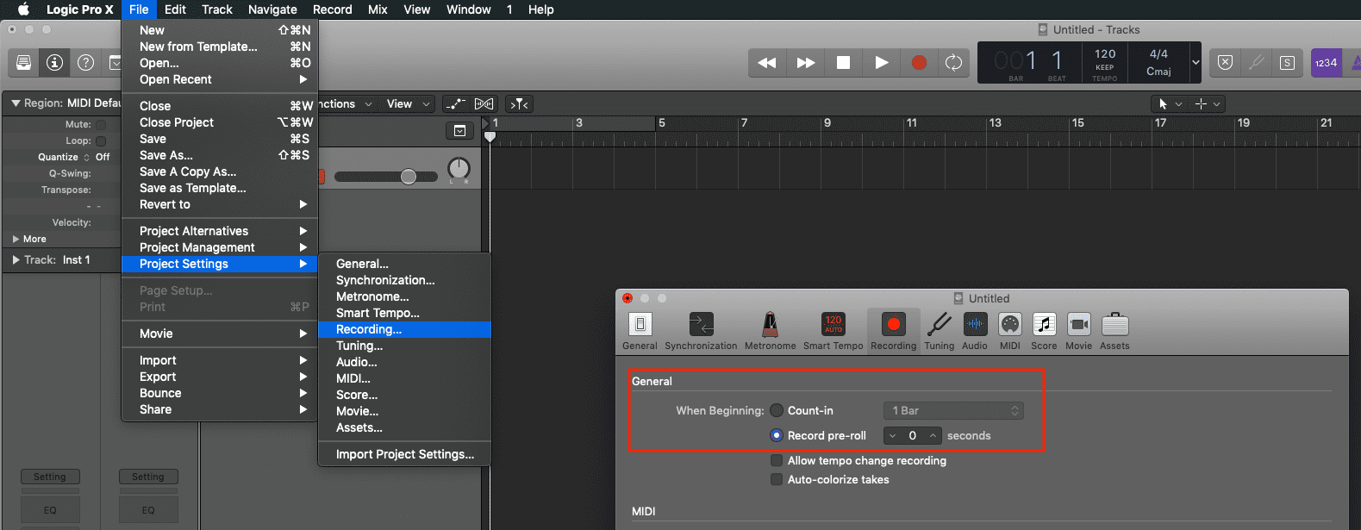
Task: Click the Catch Playhead button
Action: tap(519, 103)
